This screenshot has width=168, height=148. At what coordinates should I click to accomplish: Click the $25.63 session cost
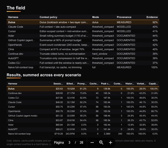click(x=59, y=89)
